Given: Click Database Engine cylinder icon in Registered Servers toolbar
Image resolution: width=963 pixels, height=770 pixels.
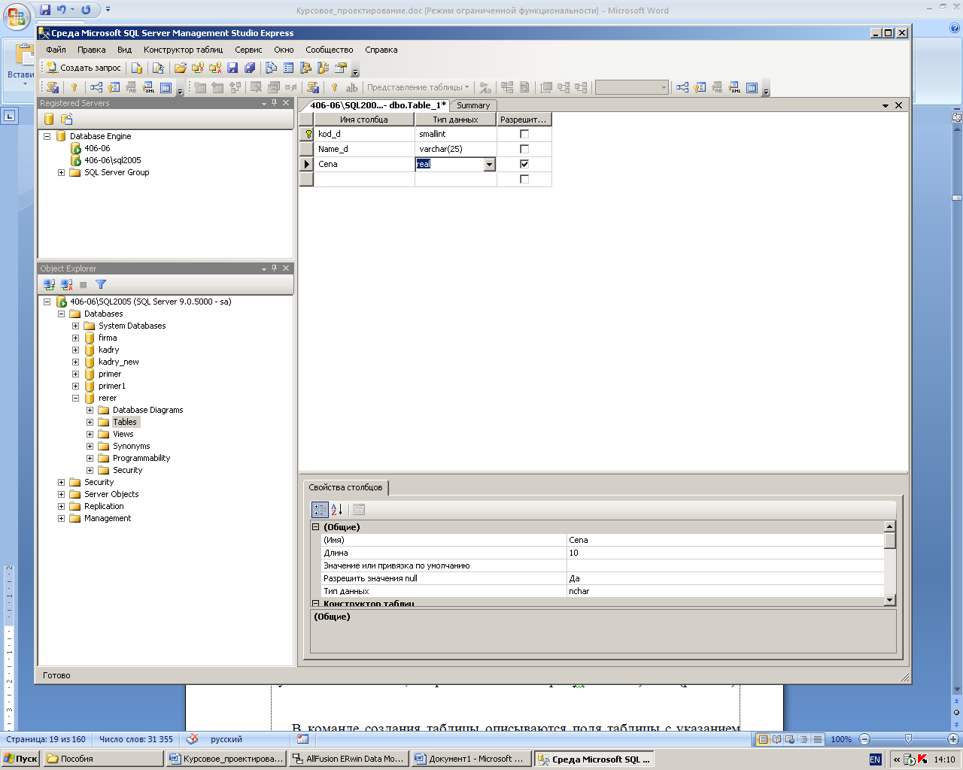Looking at the screenshot, I should [x=49, y=119].
